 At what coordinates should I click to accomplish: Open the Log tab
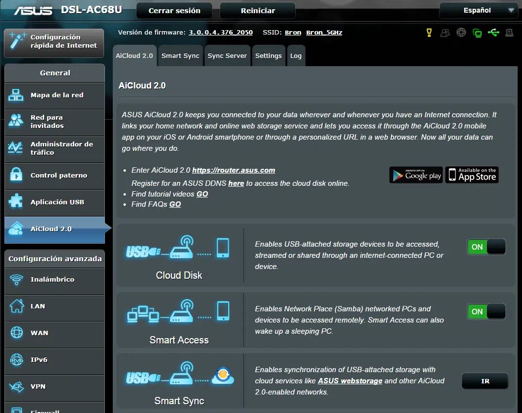coord(296,55)
